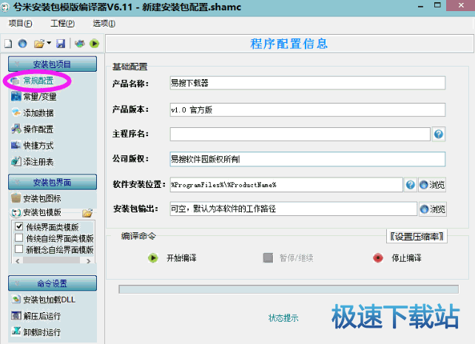Screen dimensions: 475x344
Task: Open 添加数据 sidebar item
Action: (x=33, y=113)
